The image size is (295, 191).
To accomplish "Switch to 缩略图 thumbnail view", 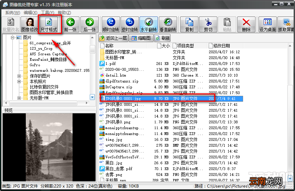I will click(x=141, y=38).
